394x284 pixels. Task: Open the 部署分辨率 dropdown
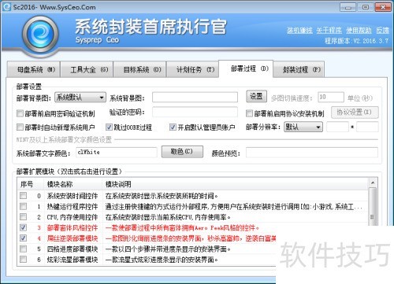(303, 127)
